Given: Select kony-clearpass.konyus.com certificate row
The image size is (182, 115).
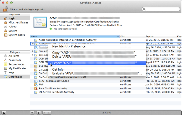Looking at the screenshot, I should point(106,81).
